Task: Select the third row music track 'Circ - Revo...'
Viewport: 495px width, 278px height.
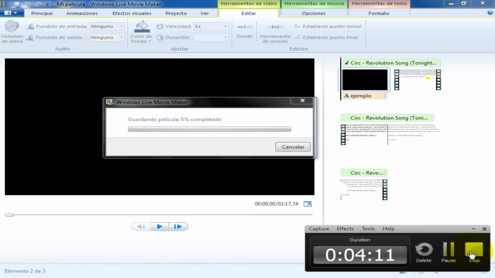Action: (364, 173)
